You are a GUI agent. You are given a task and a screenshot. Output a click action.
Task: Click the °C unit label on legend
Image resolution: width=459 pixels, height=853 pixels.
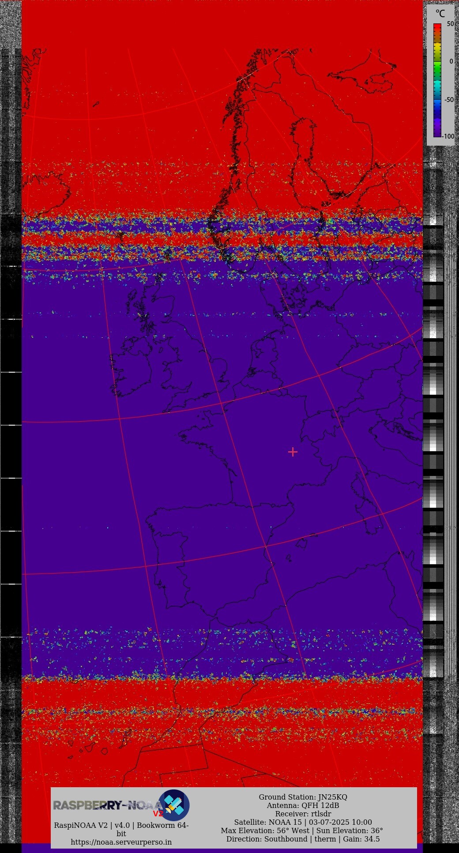point(440,14)
